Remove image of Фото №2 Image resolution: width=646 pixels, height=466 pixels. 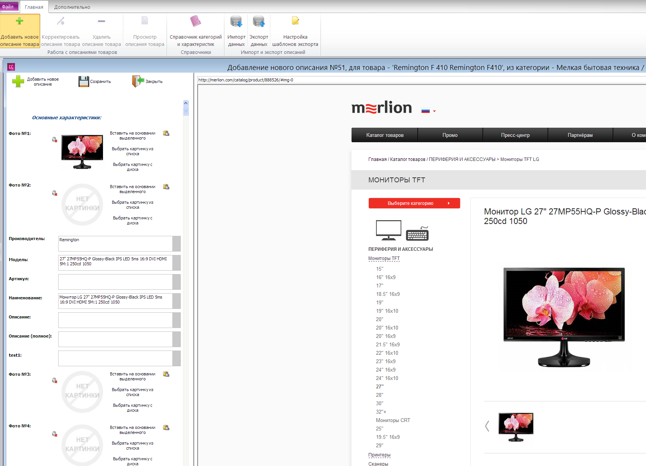tap(55, 193)
